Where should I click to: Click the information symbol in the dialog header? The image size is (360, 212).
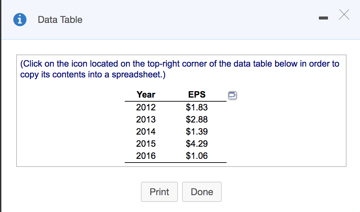pyautogui.click(x=20, y=20)
